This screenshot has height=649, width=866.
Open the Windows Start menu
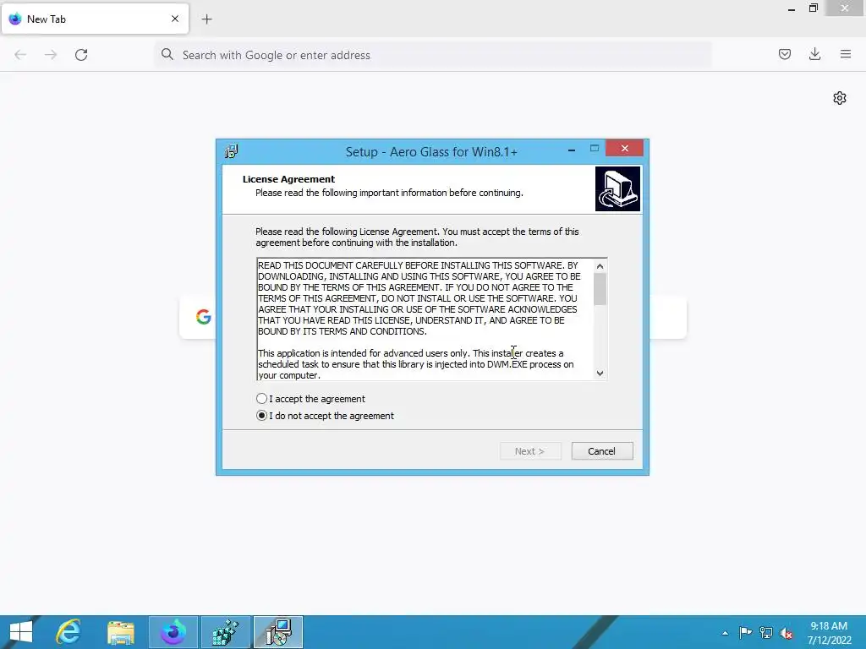click(x=21, y=632)
